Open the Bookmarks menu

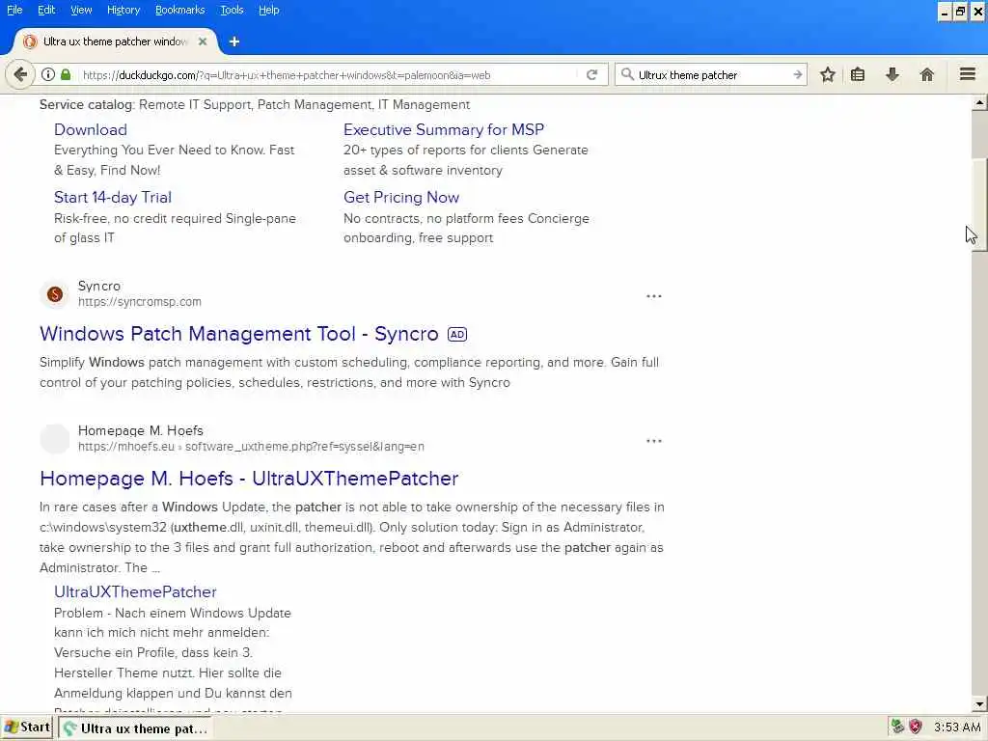[x=179, y=10]
